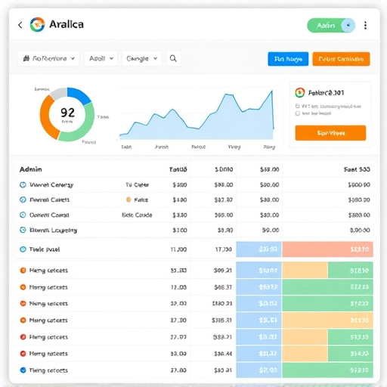Click the orange button in the filter bar

pos(341,59)
